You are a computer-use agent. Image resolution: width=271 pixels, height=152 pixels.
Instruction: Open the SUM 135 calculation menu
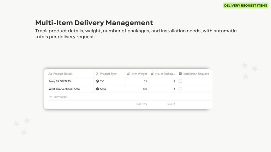(x=141, y=104)
